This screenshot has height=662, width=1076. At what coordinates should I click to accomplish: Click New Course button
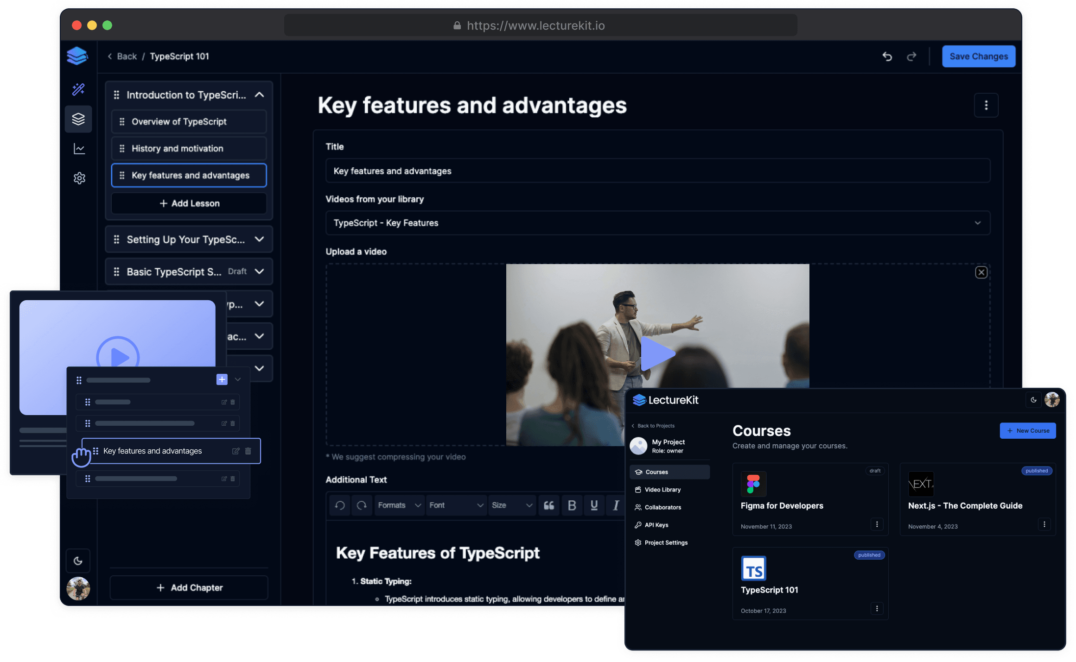tap(1028, 431)
